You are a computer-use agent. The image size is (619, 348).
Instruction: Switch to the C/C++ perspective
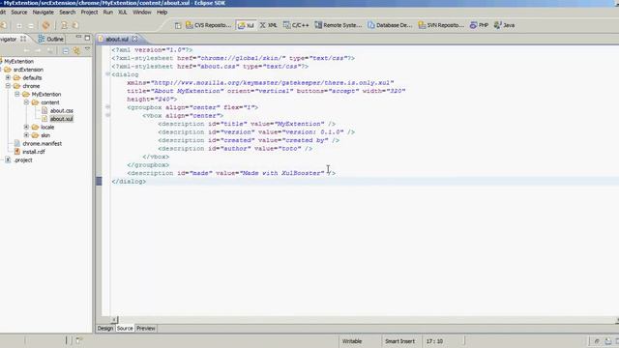point(296,25)
